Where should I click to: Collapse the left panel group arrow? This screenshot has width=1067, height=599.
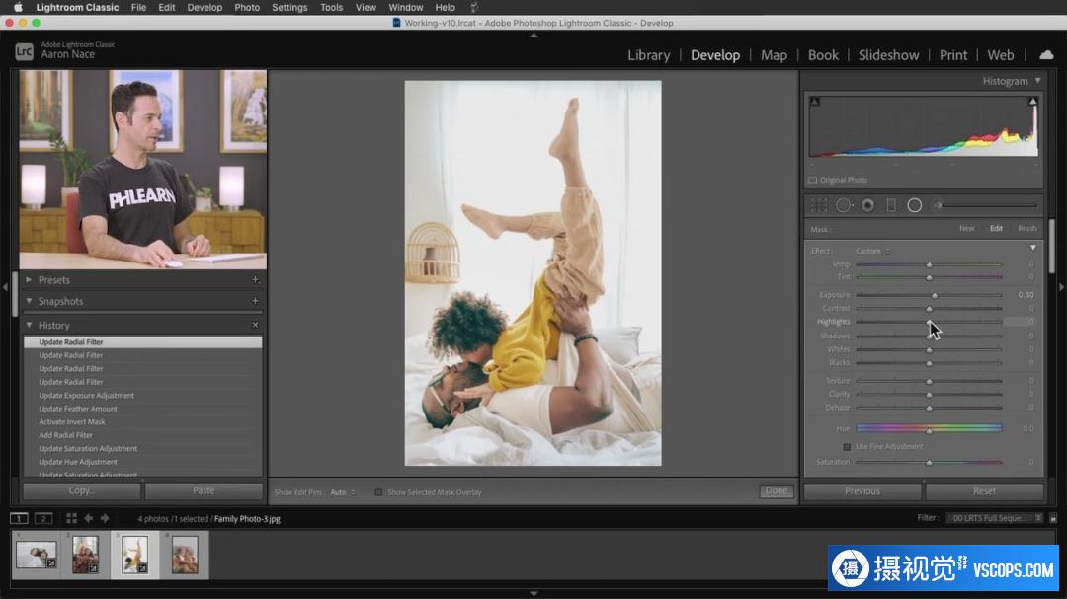pos(6,287)
